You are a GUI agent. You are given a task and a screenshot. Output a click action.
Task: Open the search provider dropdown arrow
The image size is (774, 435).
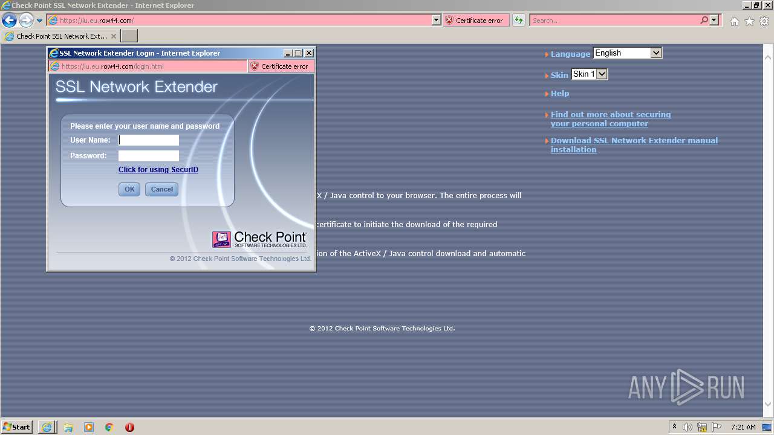[x=714, y=21]
